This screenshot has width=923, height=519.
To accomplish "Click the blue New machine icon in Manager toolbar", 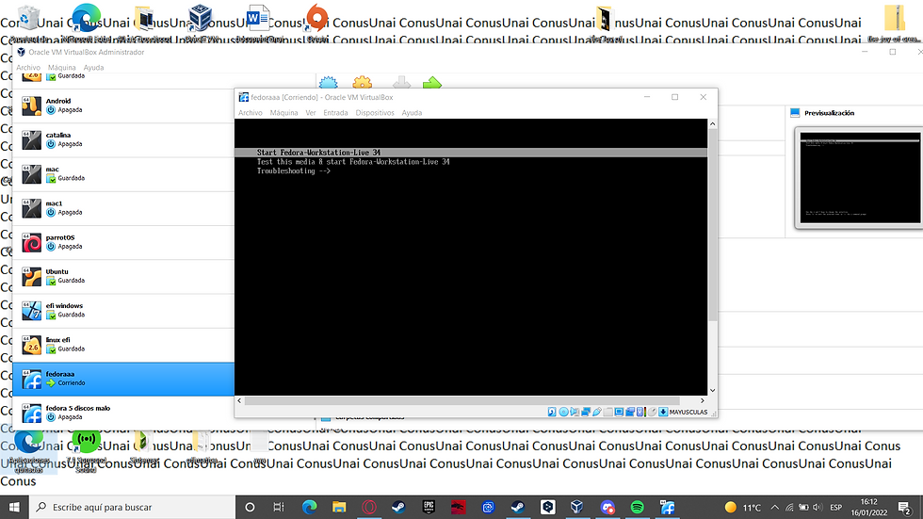I will pyautogui.click(x=329, y=82).
